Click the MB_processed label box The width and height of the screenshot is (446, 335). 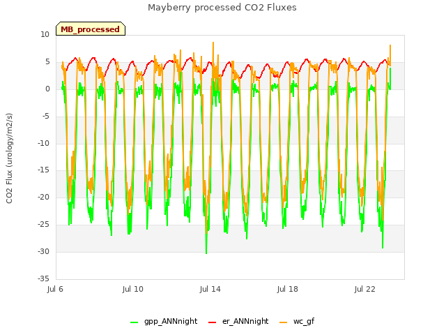click(x=91, y=29)
